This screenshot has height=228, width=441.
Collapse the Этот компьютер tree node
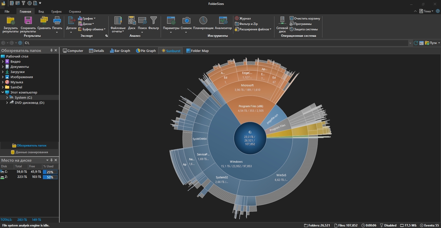tap(3, 92)
